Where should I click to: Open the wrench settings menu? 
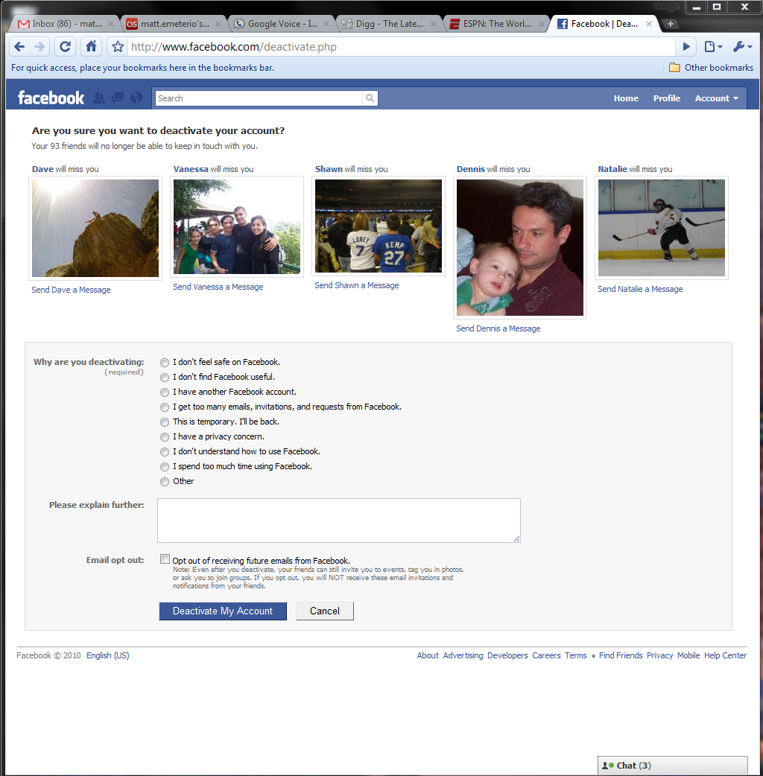(x=743, y=46)
